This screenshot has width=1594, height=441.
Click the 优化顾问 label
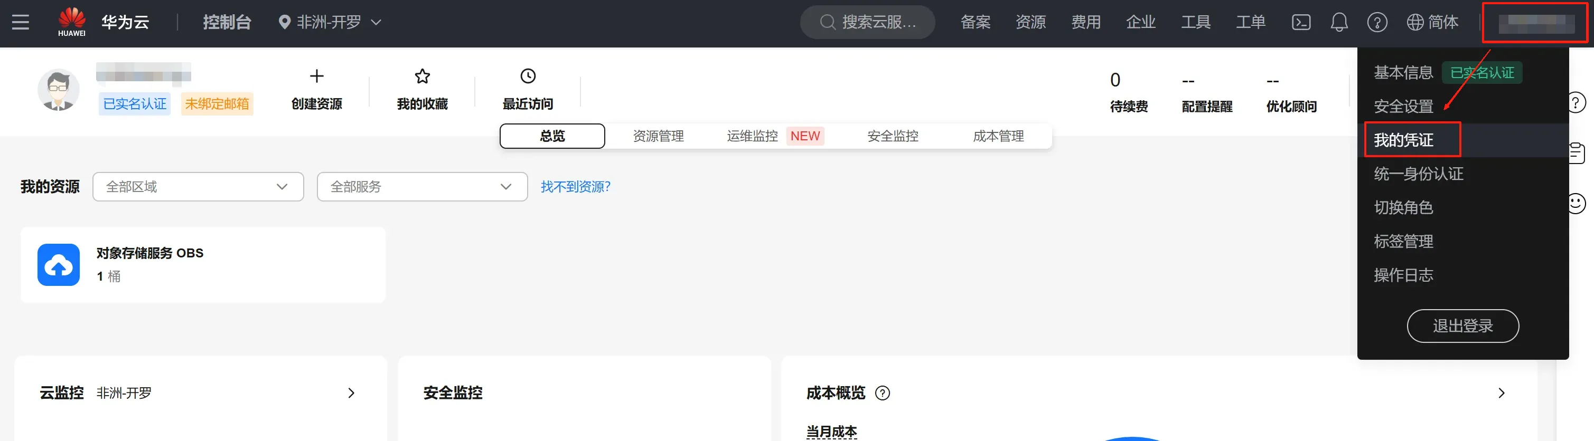1291,106
